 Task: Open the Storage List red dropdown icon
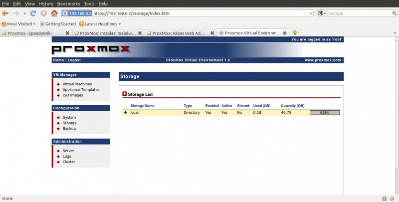124,94
